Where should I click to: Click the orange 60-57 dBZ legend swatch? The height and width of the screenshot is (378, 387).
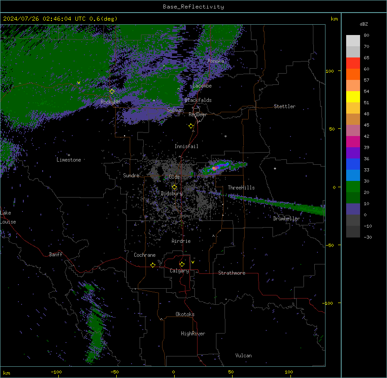353,74
